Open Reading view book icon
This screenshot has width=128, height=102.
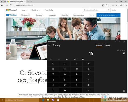click(103, 5)
